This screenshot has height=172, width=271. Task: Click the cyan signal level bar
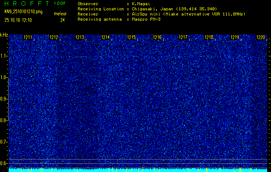coord(138,170)
